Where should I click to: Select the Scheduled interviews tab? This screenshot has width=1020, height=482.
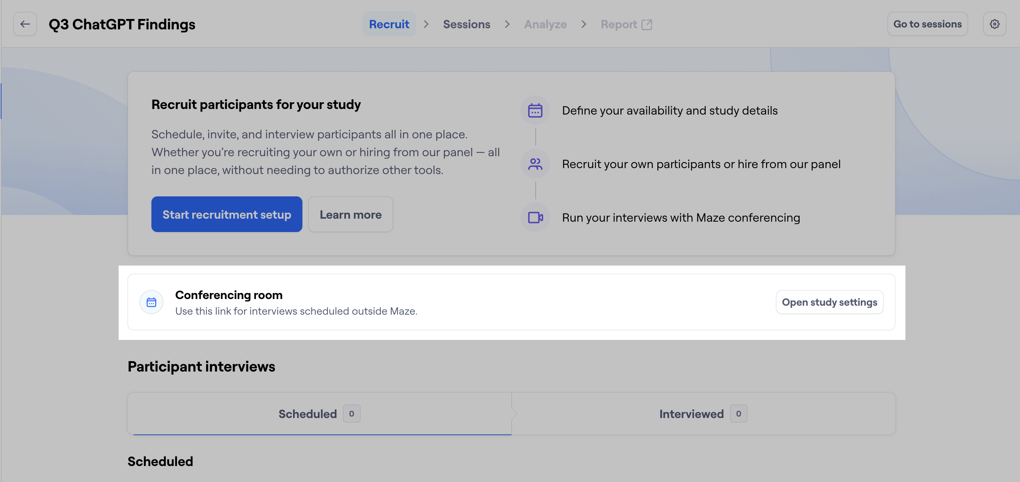coord(308,414)
